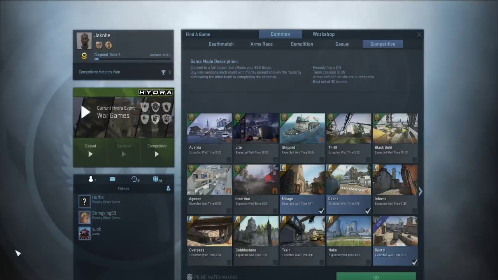
Task: Tick the Thrill map checkbox
Action: [x=368, y=159]
